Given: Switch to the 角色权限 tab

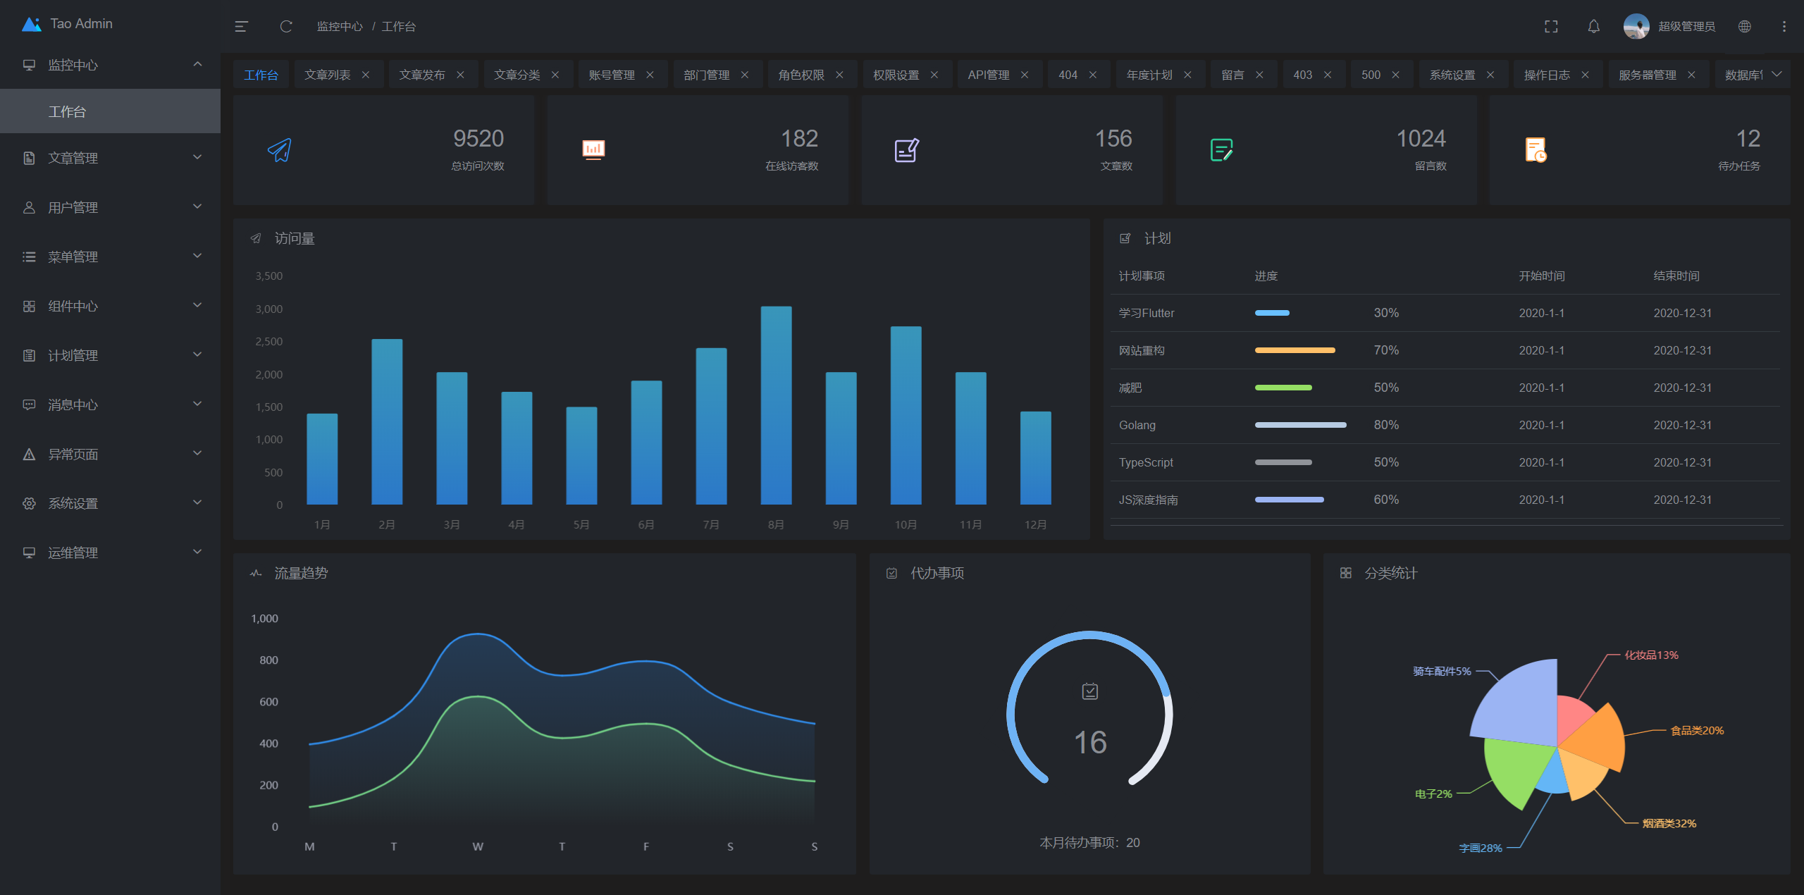Looking at the screenshot, I should tap(801, 75).
